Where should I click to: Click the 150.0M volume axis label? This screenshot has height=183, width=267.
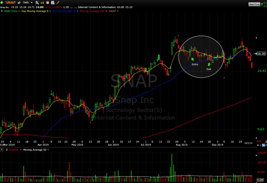[262, 153]
